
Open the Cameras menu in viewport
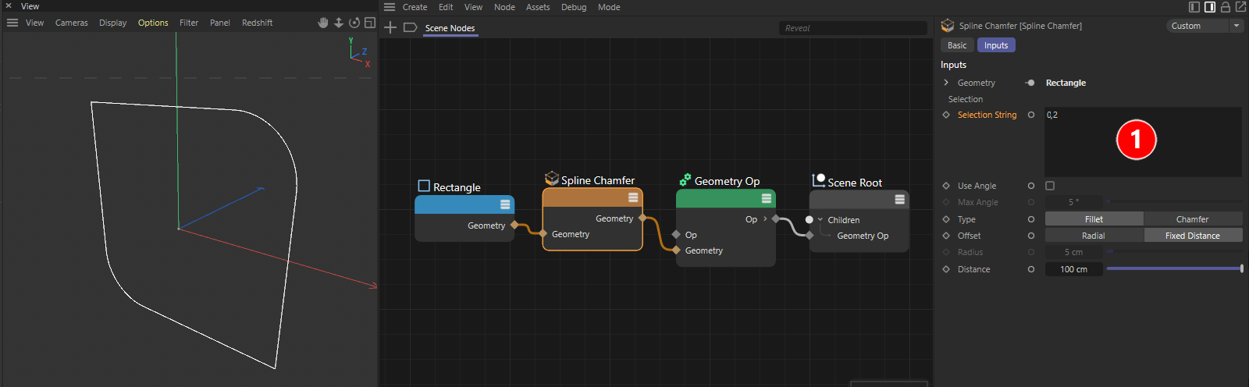[x=71, y=23]
